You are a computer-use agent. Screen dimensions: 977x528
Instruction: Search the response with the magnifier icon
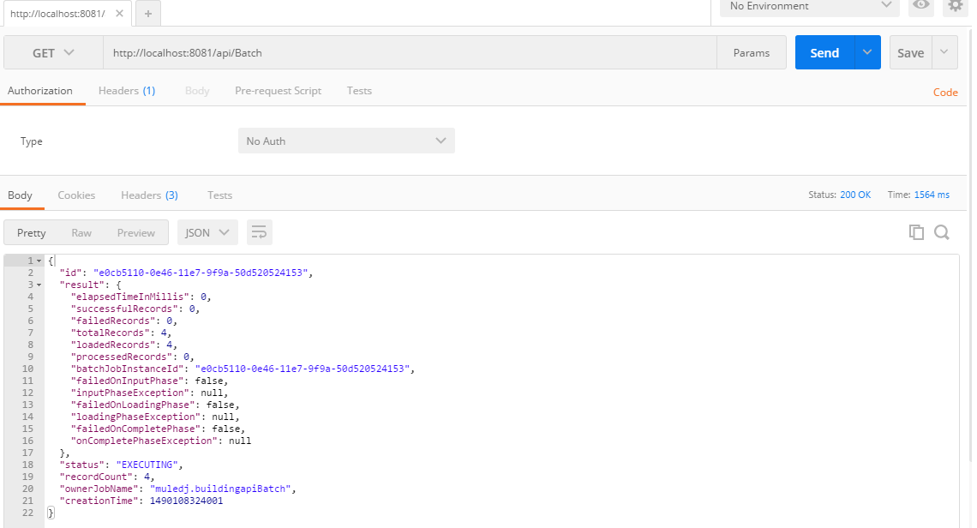[942, 231]
